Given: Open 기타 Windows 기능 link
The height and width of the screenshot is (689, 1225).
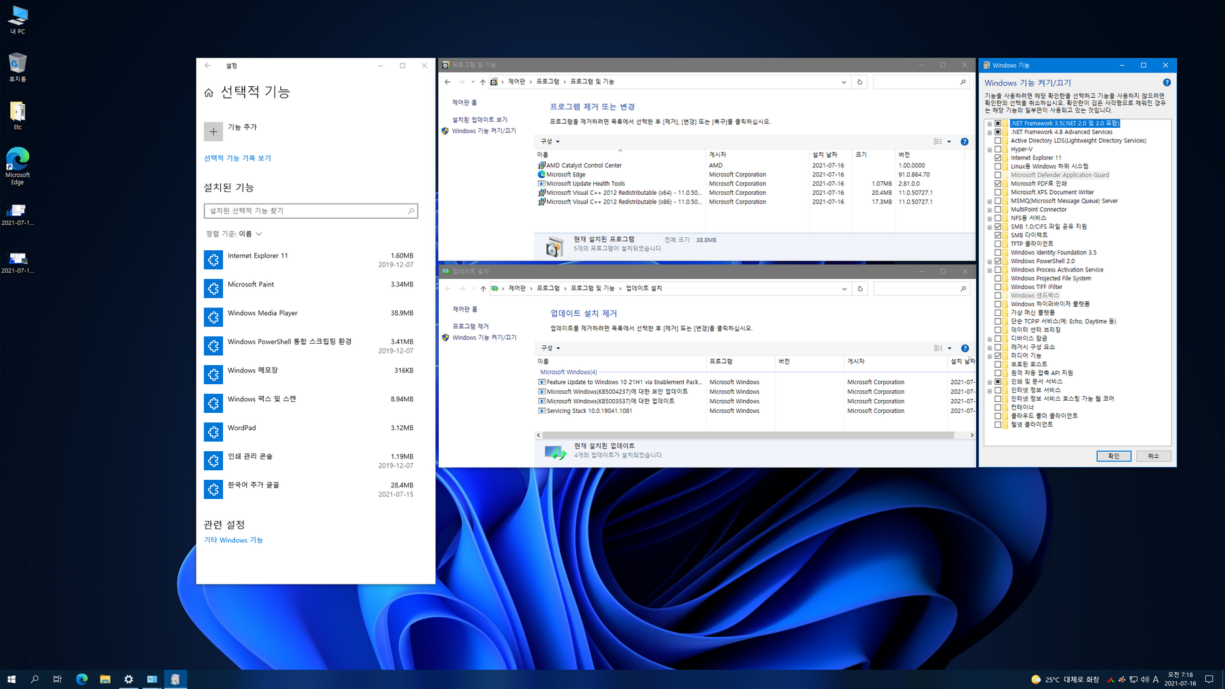Looking at the screenshot, I should tap(233, 540).
